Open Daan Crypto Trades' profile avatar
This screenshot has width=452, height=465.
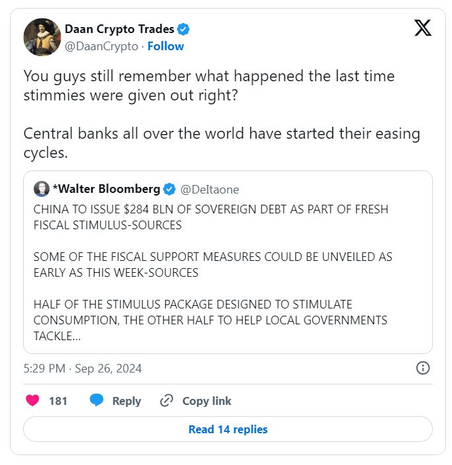[42, 37]
